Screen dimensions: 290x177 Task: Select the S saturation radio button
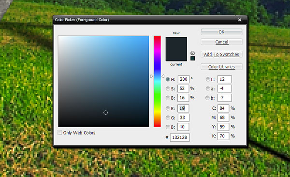coord(168,88)
